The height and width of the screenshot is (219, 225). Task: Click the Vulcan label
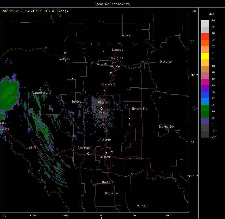click(x=142, y=206)
